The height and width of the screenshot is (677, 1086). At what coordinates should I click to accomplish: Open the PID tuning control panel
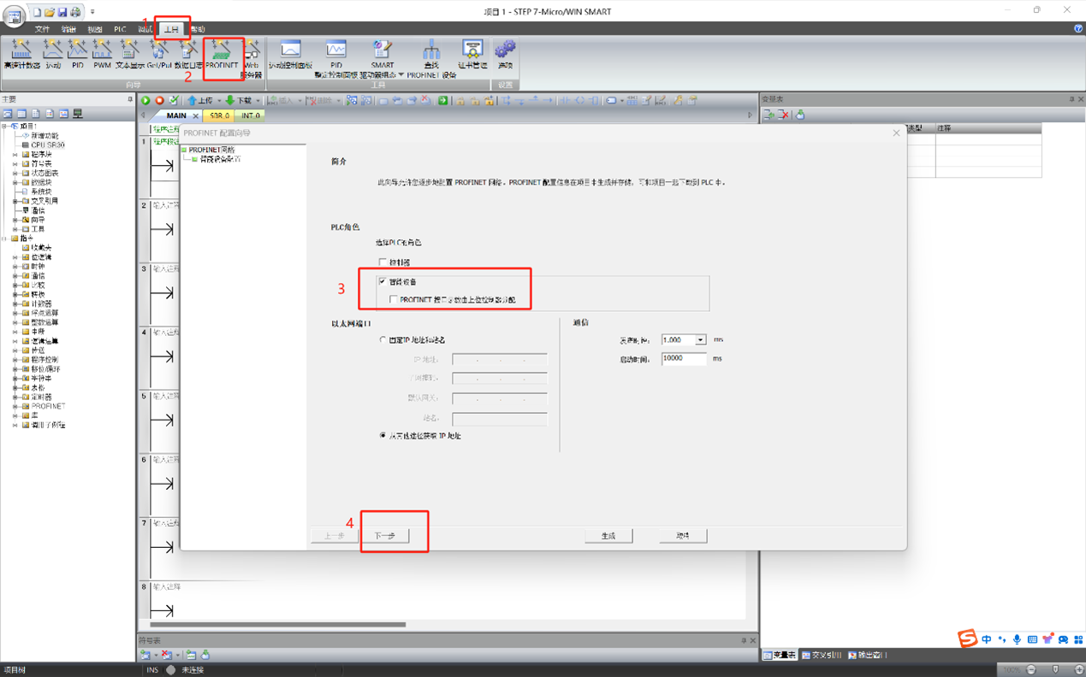pos(336,58)
